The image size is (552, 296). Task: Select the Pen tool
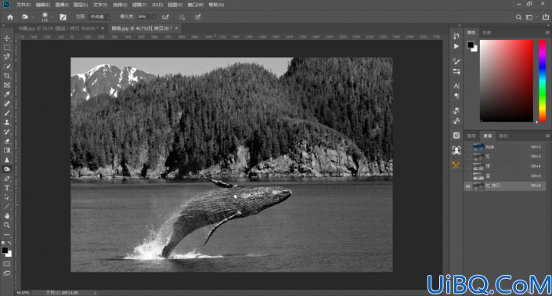click(x=7, y=179)
